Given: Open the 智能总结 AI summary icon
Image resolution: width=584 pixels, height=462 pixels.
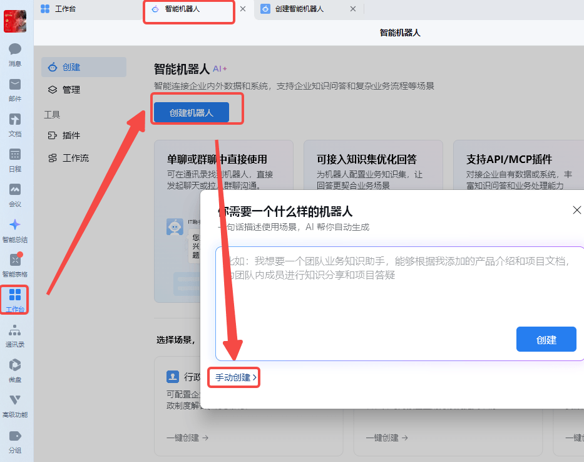Looking at the screenshot, I should (15, 225).
